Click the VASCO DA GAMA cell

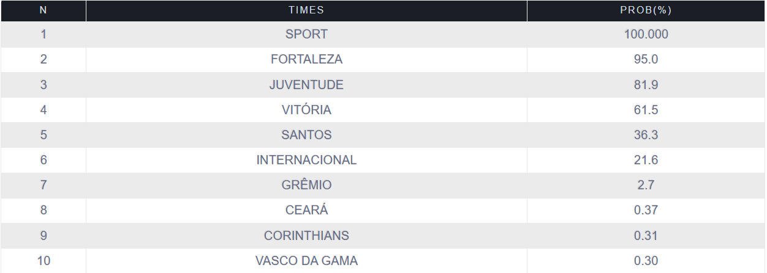coord(306,261)
